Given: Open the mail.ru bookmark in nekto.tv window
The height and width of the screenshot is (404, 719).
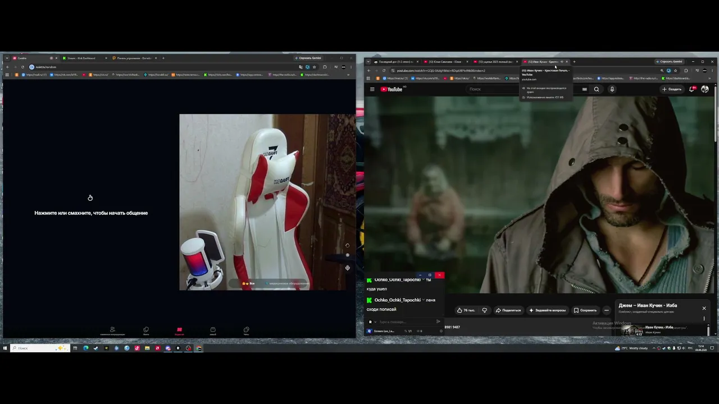Looking at the screenshot, I should point(35,75).
